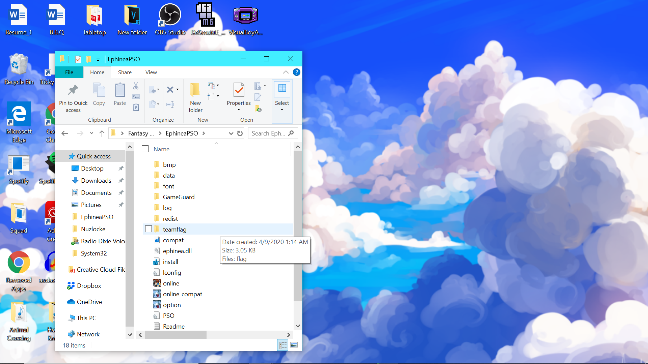The height and width of the screenshot is (364, 648).
Task: Open the File ribbon tab
Action: [69, 72]
